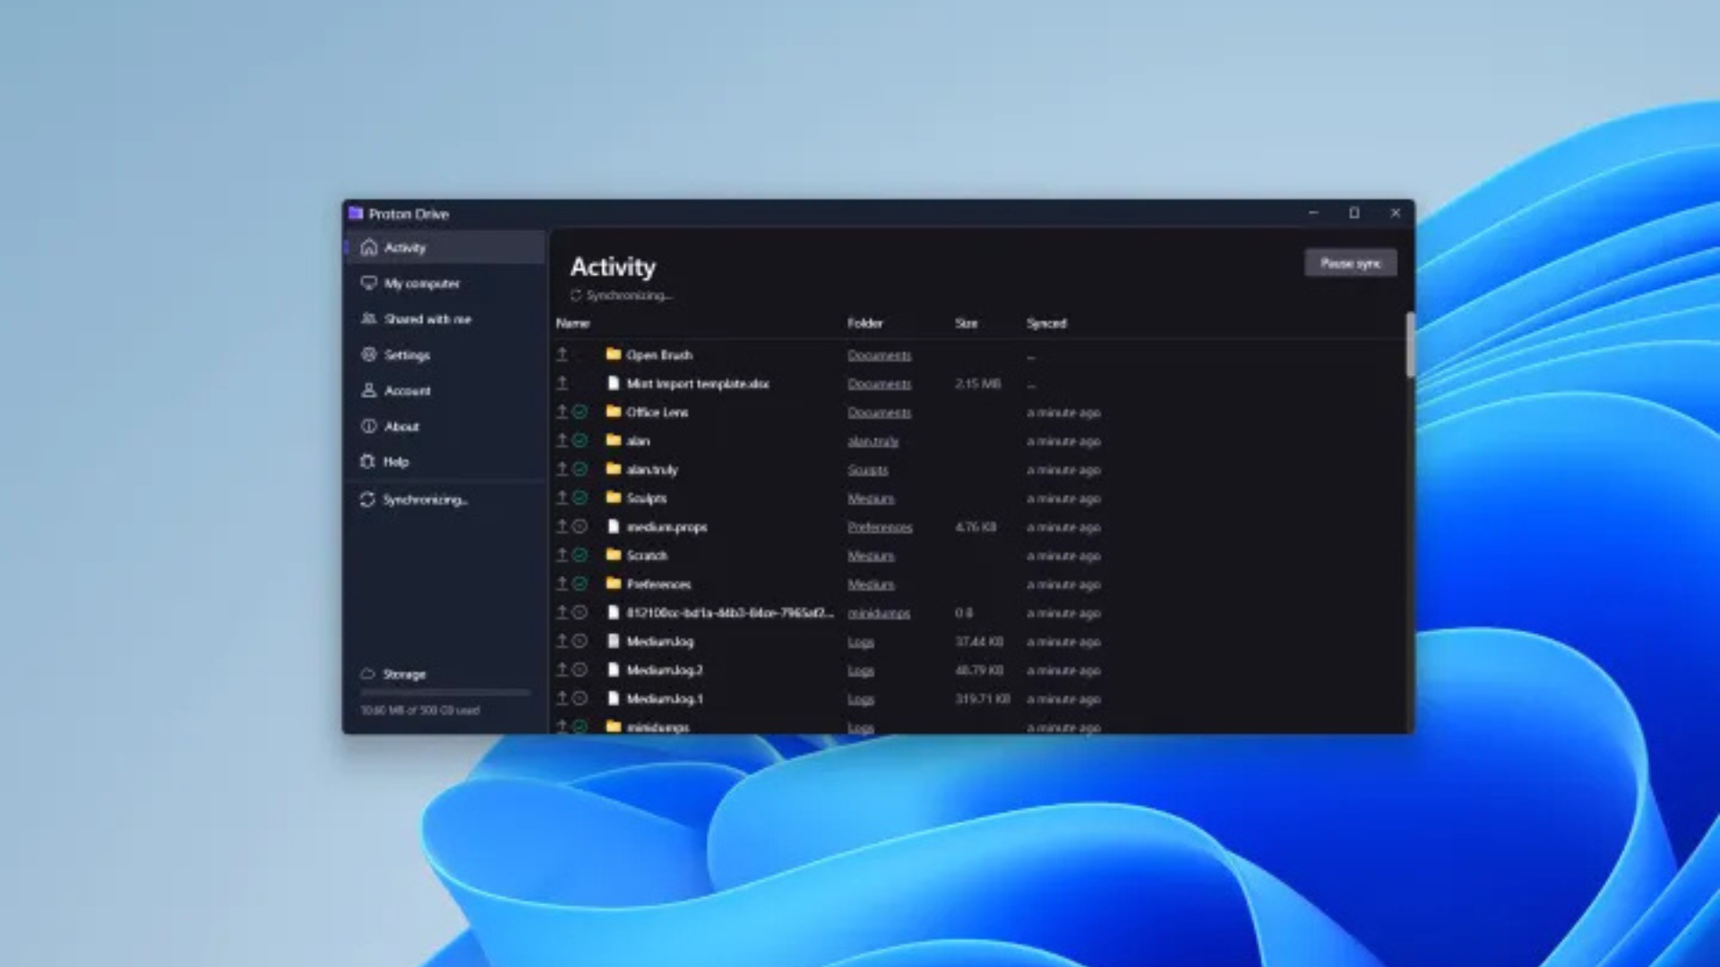1720x967 pixels.
Task: Select the Medium.log file row
Action: point(660,642)
